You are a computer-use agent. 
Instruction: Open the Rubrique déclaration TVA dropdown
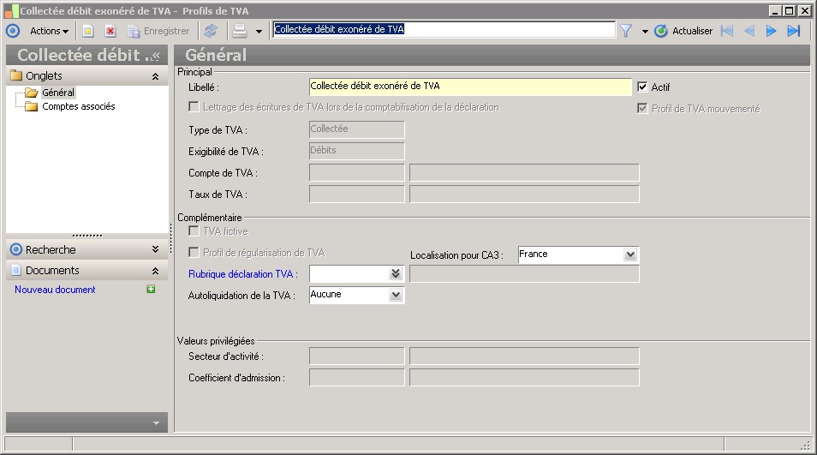(x=396, y=274)
